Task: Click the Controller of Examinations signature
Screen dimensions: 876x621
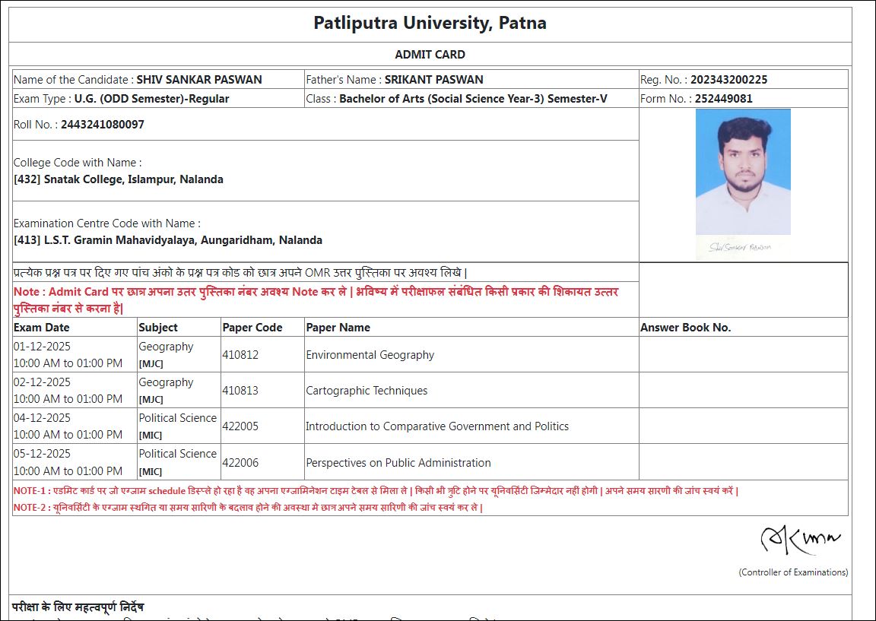Action: pos(800,540)
